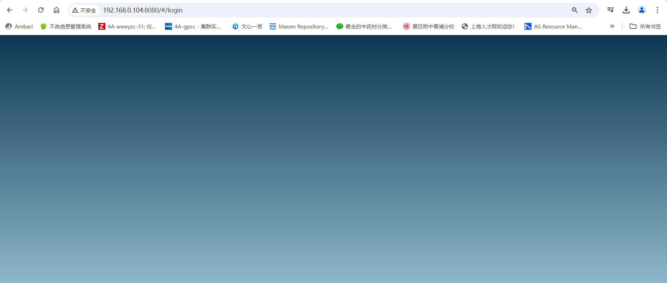Expand hidden bookmarks with the double chevron

(x=612, y=26)
